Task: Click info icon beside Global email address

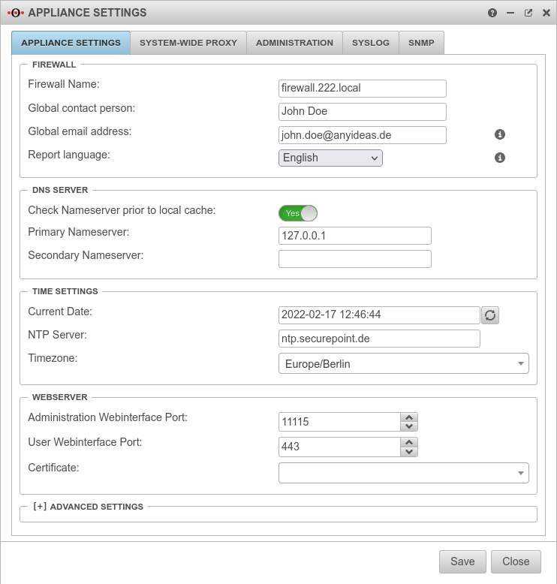Action: point(500,134)
